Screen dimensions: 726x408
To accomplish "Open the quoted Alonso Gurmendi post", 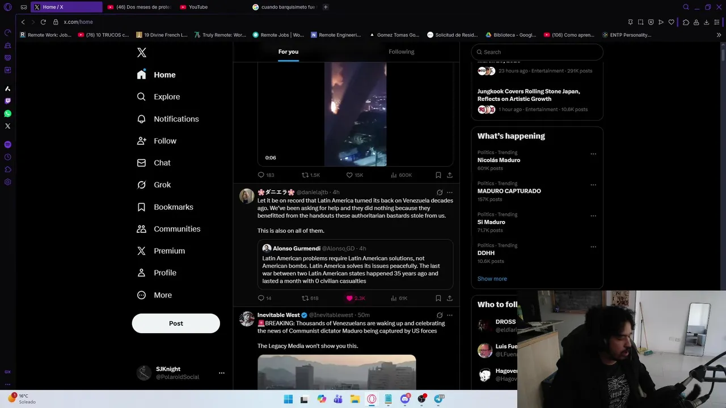I will (355, 265).
